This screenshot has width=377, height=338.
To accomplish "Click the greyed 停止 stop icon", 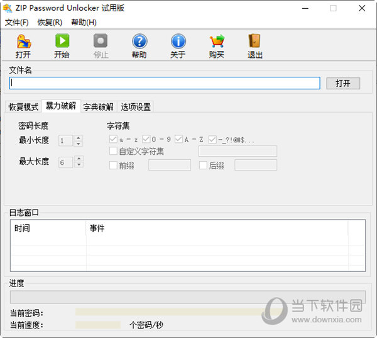I will point(101,41).
